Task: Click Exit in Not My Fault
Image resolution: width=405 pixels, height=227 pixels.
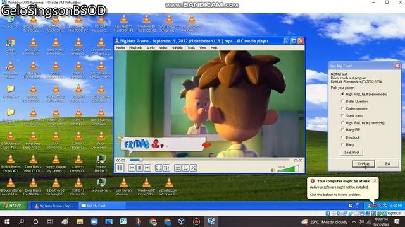Action: coord(388,164)
